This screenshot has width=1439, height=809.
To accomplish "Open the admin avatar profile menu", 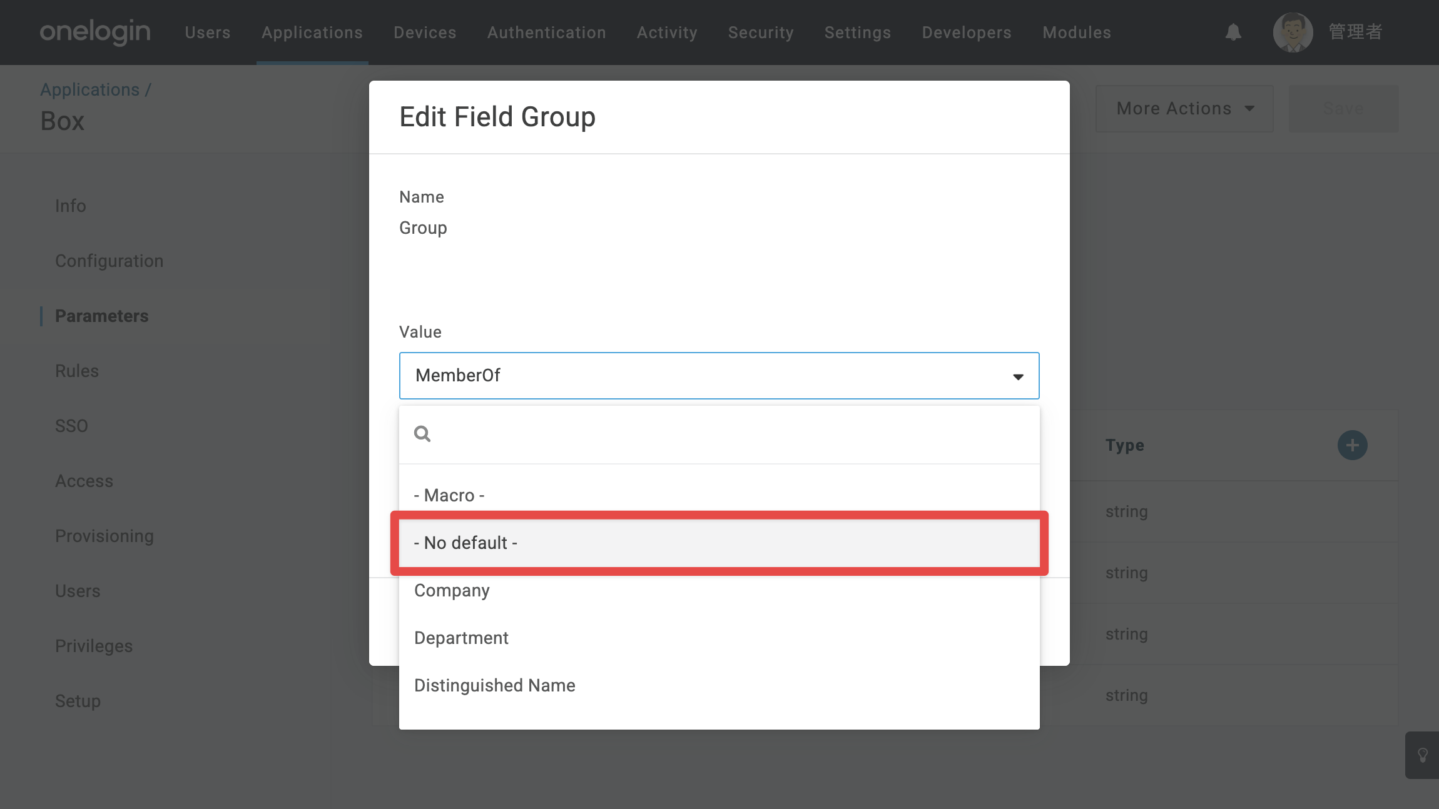I will [1293, 32].
